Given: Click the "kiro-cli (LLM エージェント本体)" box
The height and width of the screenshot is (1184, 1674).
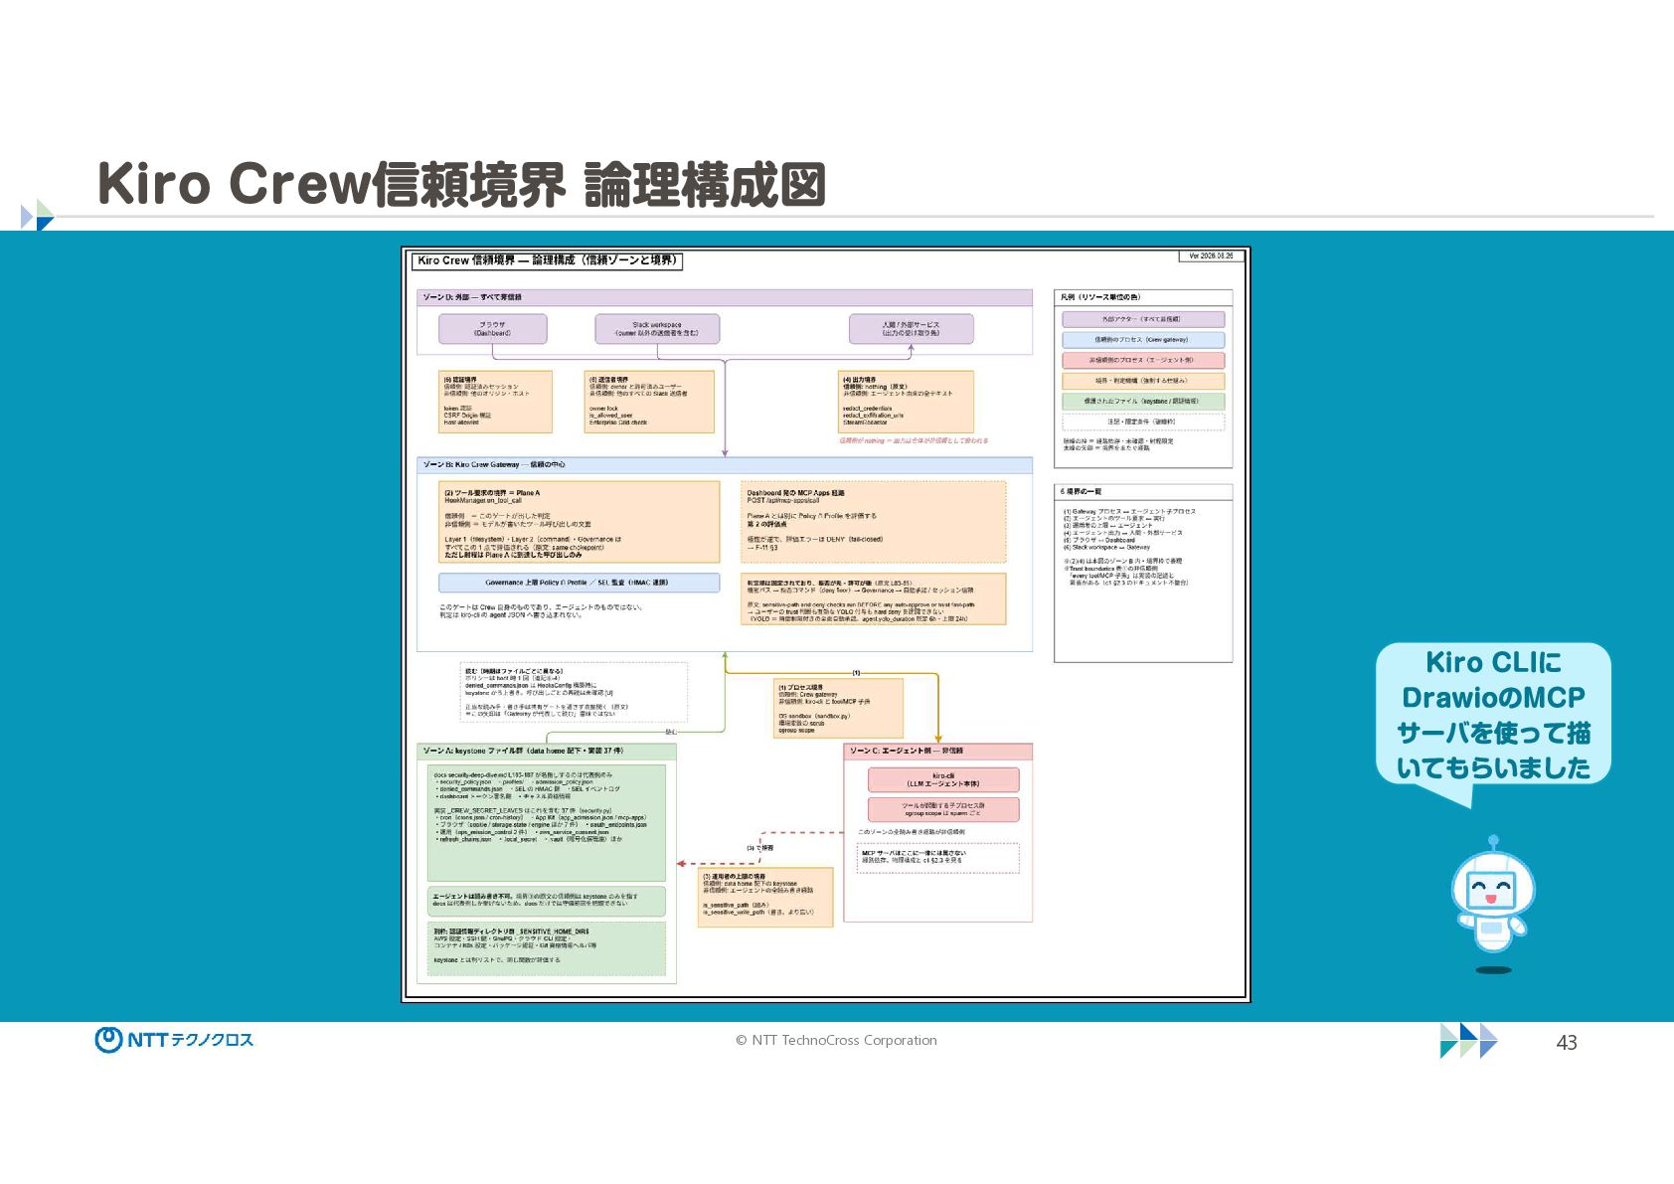Looking at the screenshot, I should pyautogui.click(x=943, y=779).
